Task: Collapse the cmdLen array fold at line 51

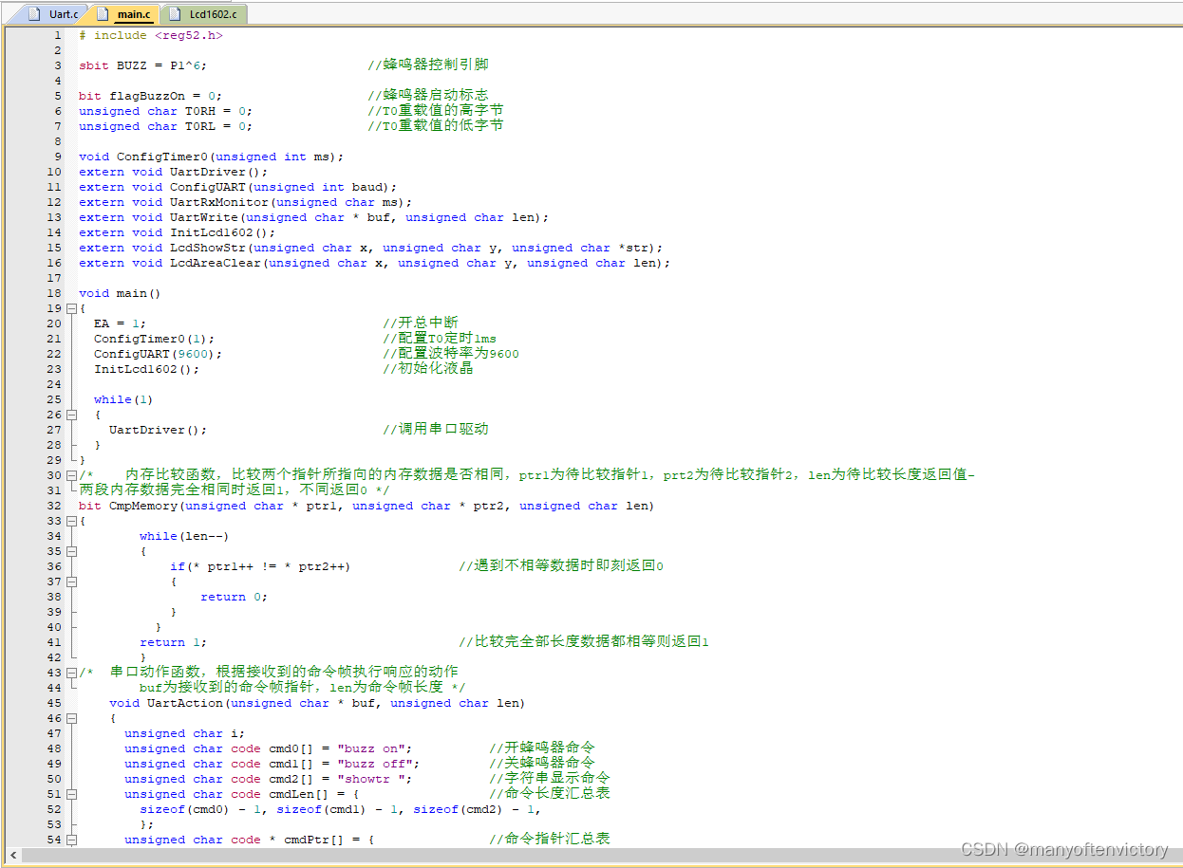Action: coord(70,794)
